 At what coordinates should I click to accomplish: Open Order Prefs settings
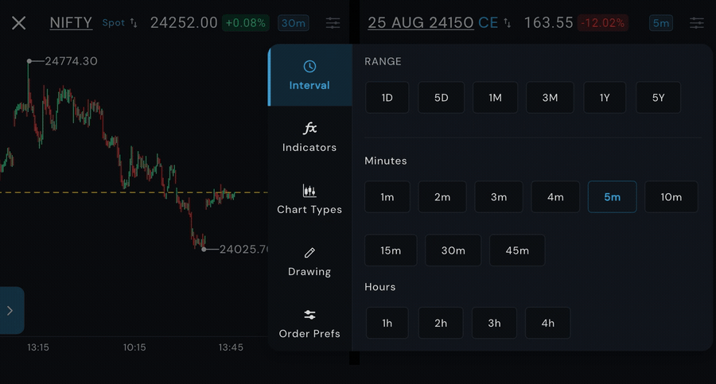click(x=309, y=324)
